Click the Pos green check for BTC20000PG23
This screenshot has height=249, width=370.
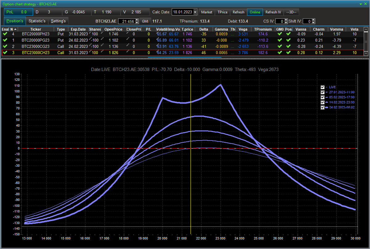[288, 40]
